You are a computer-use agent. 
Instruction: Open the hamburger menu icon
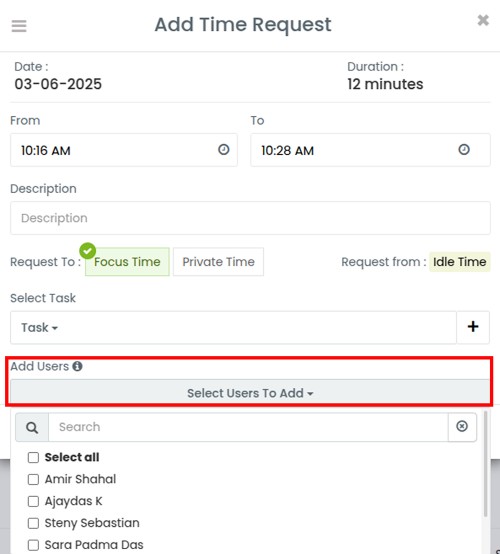click(19, 26)
